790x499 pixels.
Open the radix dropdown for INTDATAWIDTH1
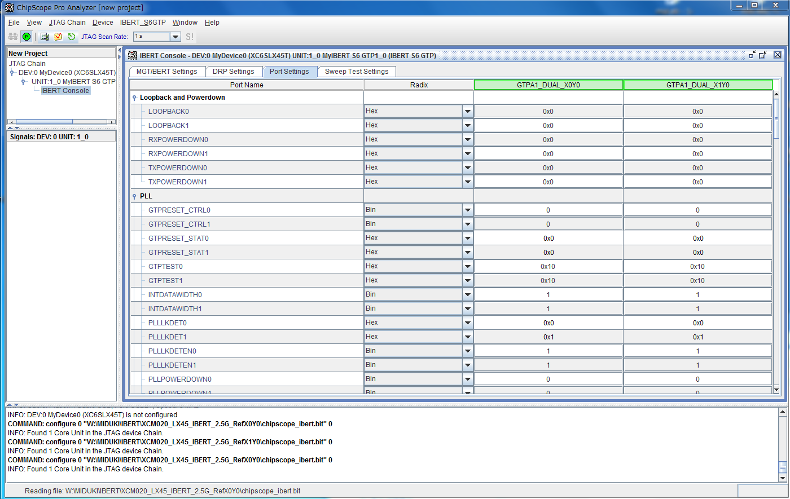pyautogui.click(x=468, y=308)
